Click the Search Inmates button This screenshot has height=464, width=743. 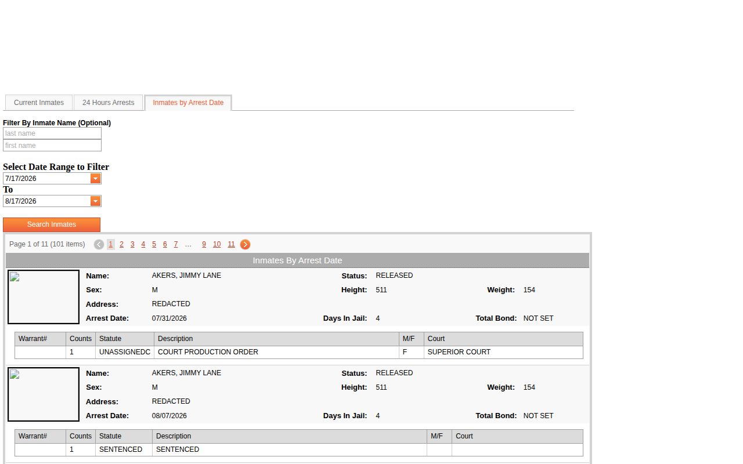52,224
